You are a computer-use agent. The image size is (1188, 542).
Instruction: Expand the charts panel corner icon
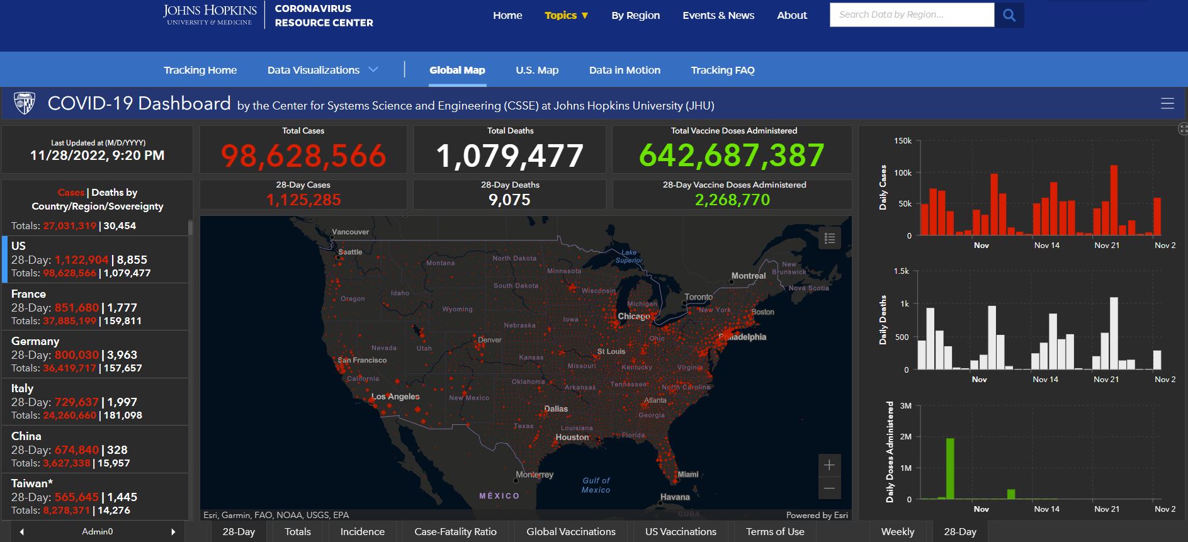[x=1182, y=129]
